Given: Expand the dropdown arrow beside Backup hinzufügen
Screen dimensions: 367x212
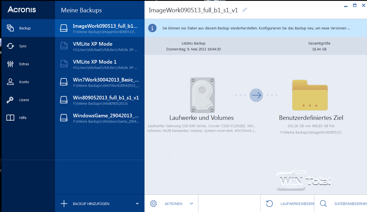Looking at the screenshot, I should click(137, 204).
